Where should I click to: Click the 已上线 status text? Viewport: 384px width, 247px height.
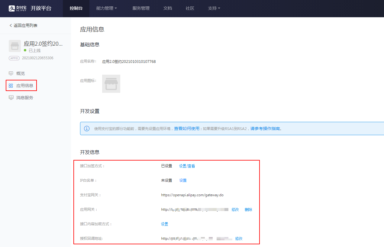tap(34, 50)
